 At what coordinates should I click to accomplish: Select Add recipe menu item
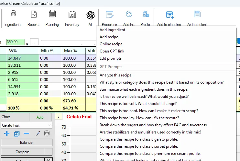coord(166,37)
